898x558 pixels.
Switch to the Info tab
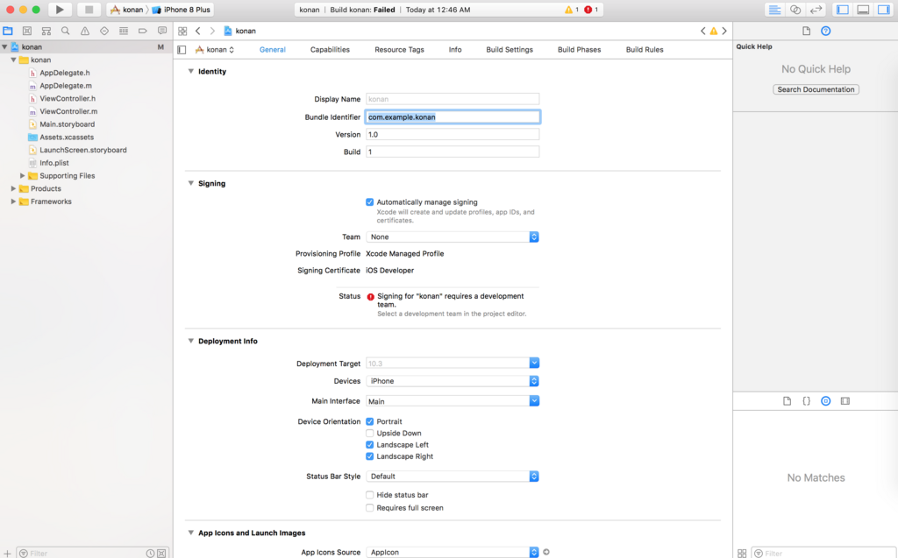[x=455, y=50]
